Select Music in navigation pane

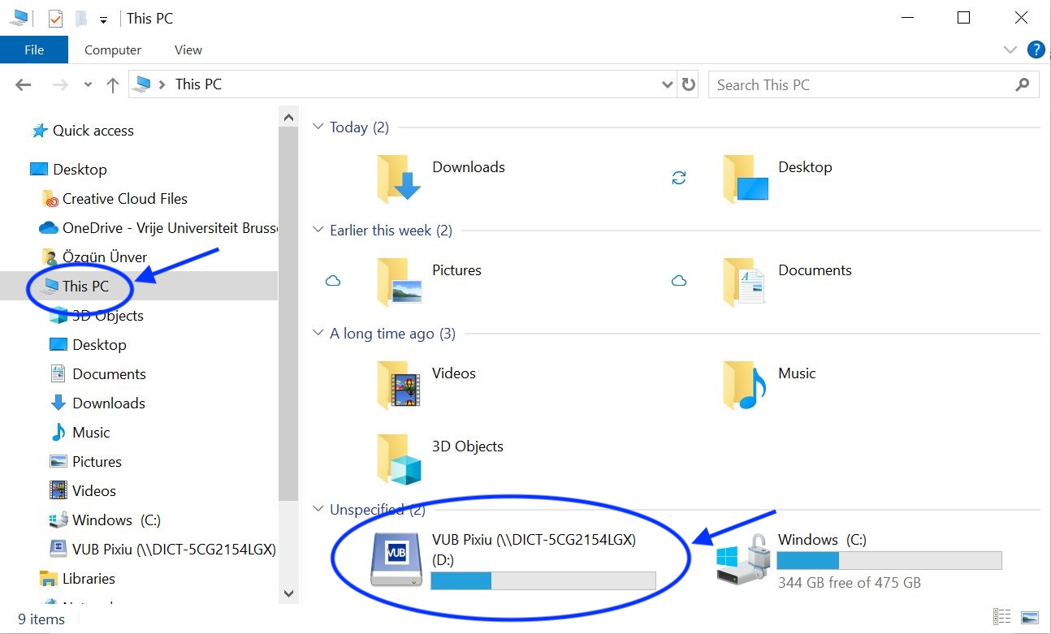pyautogui.click(x=91, y=433)
